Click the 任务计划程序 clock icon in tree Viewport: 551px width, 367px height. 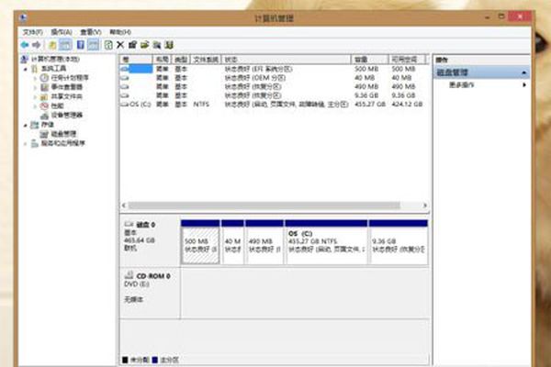click(x=43, y=78)
